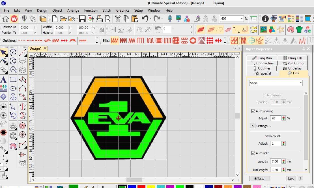Switch to the Connectors tab
The image size is (314, 188).
[262, 63]
